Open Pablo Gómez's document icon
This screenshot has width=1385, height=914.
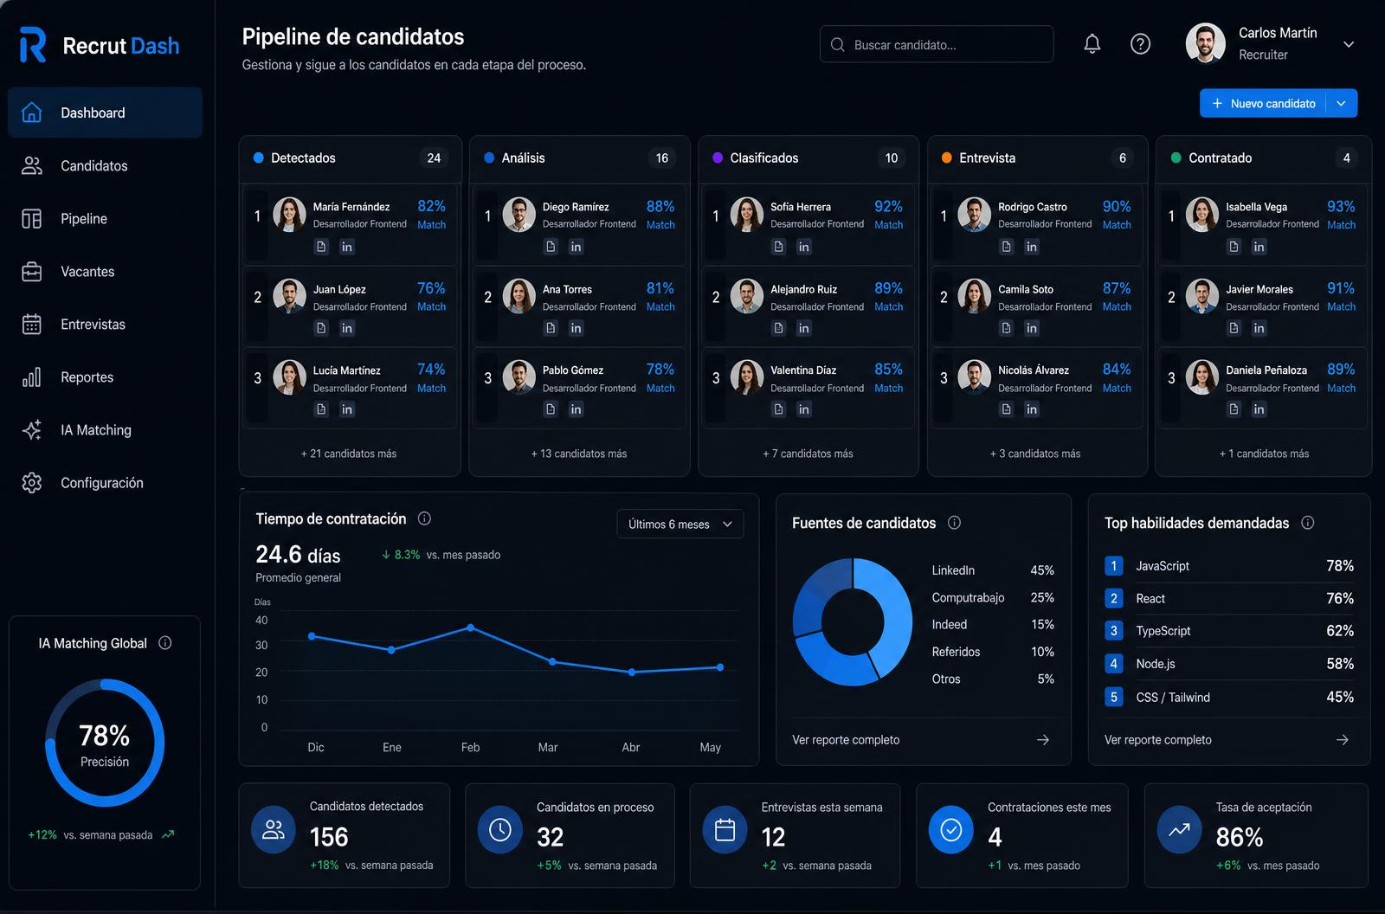pos(551,409)
